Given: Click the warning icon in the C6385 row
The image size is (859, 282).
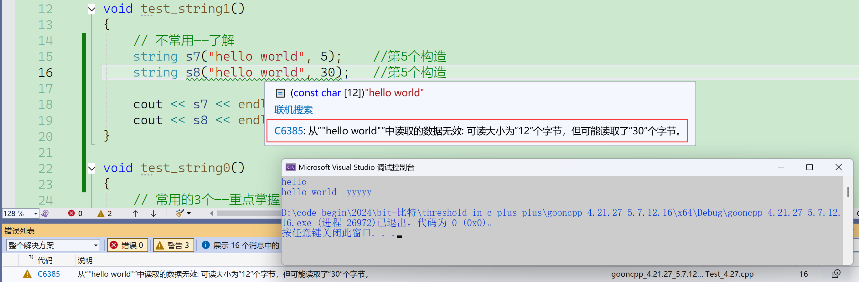Looking at the screenshot, I should (27, 274).
